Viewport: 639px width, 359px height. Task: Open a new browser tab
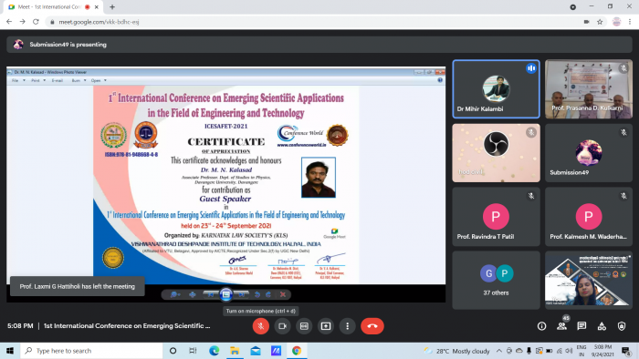112,7
